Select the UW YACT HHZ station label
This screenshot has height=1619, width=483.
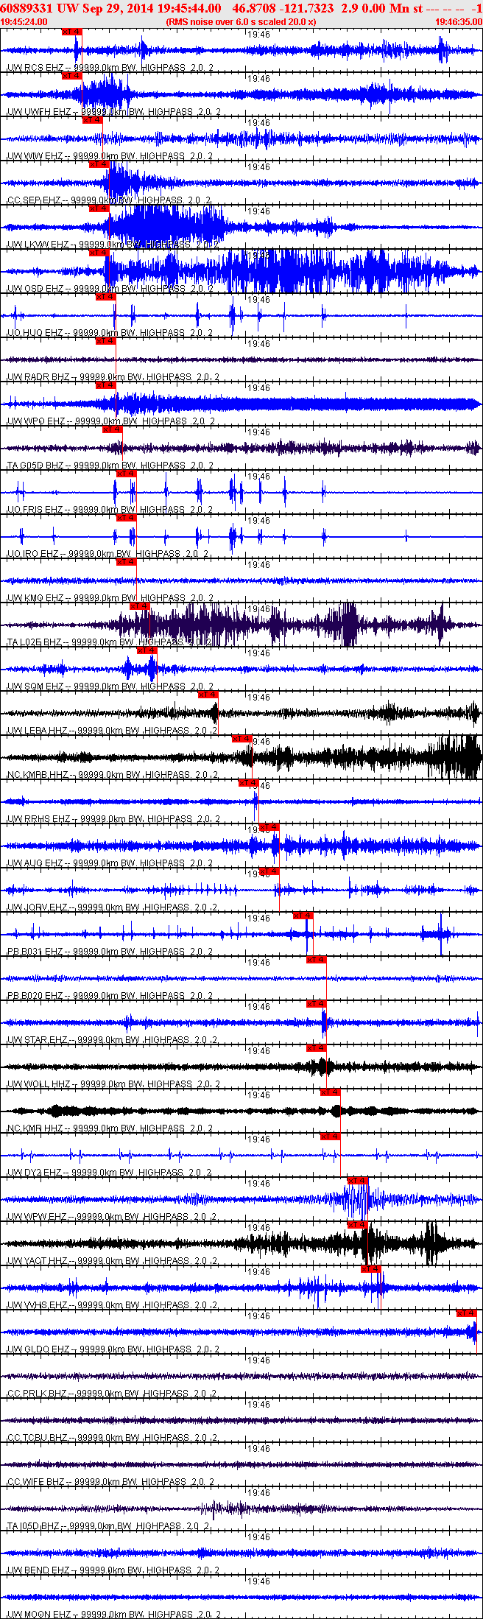38,1261
